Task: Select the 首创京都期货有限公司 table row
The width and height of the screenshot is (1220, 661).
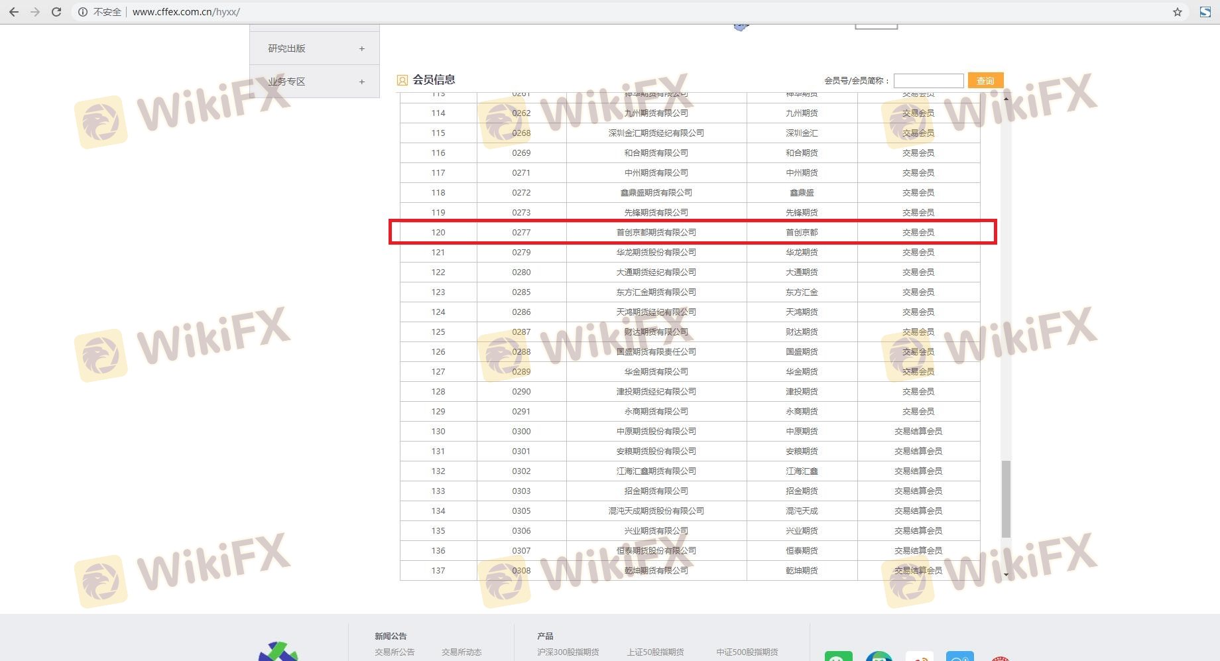Action: pos(656,233)
